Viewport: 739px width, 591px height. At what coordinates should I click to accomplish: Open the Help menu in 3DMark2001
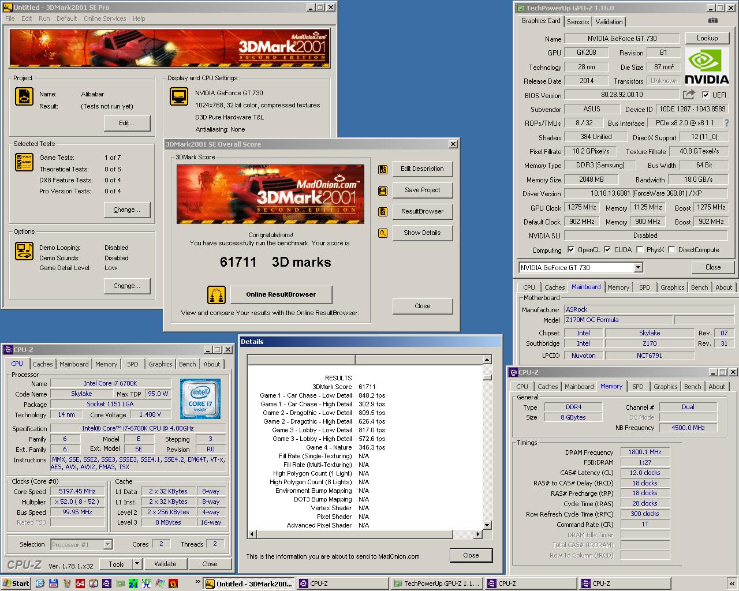coord(139,18)
